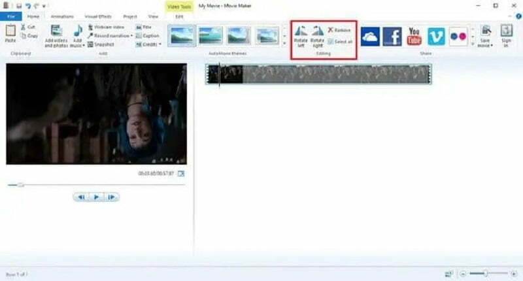
Task: Click the time scale zoom slider
Action: click(x=486, y=274)
